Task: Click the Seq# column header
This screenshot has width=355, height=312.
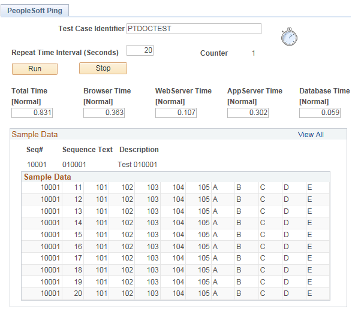Action: (35, 150)
